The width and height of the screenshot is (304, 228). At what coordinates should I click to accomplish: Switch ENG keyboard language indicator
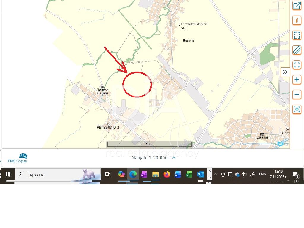point(262,174)
